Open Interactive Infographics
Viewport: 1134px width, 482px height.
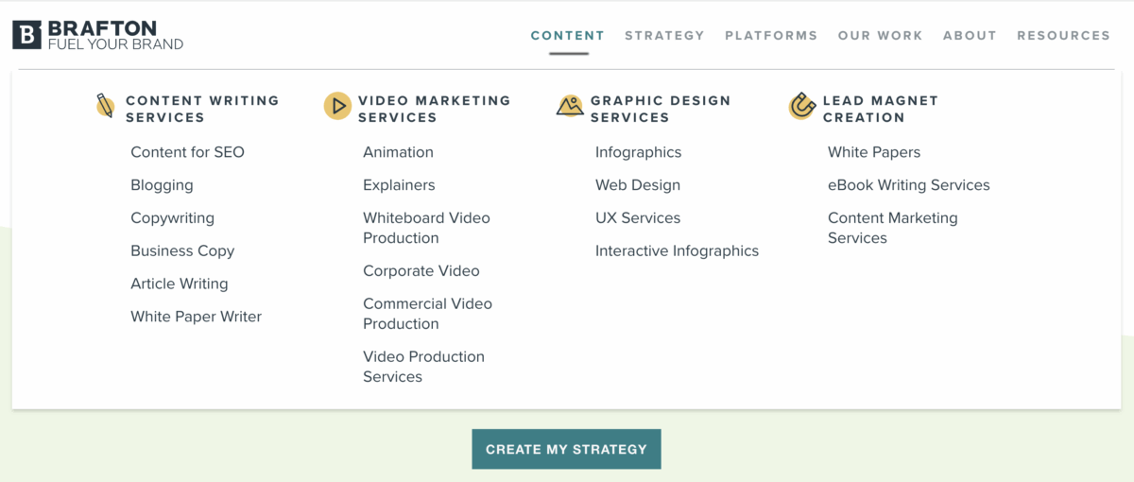coord(677,250)
